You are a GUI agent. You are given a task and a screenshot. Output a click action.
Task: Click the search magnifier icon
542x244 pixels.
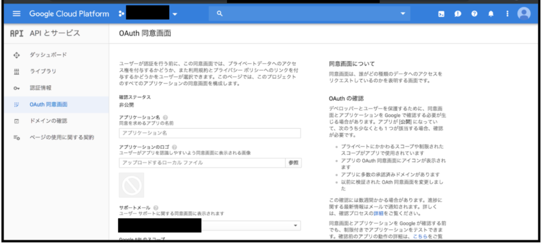click(220, 14)
